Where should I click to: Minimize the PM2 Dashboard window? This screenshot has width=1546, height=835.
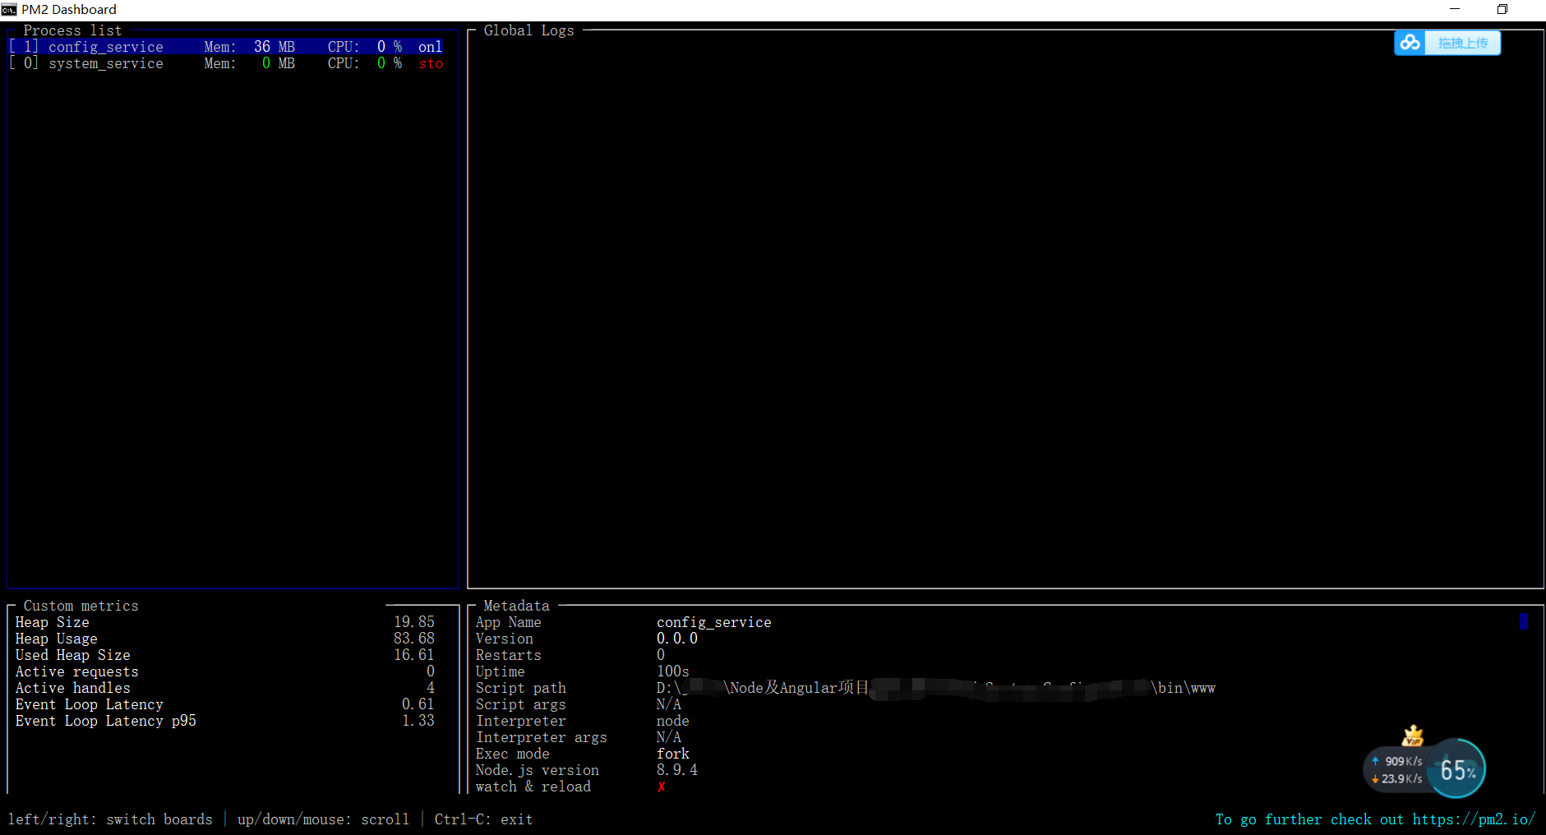click(x=1454, y=9)
